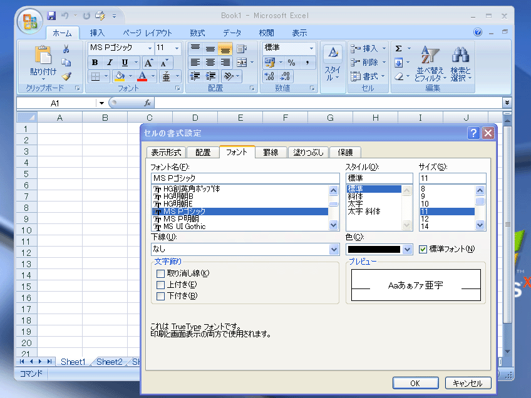Viewport: 531px width, 398px height.
Task: Click the Sort and Filter icon
Action: click(430, 55)
